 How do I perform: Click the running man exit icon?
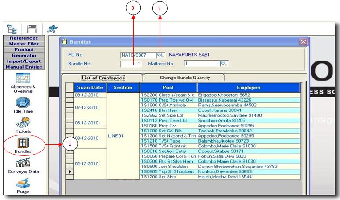coord(52,29)
